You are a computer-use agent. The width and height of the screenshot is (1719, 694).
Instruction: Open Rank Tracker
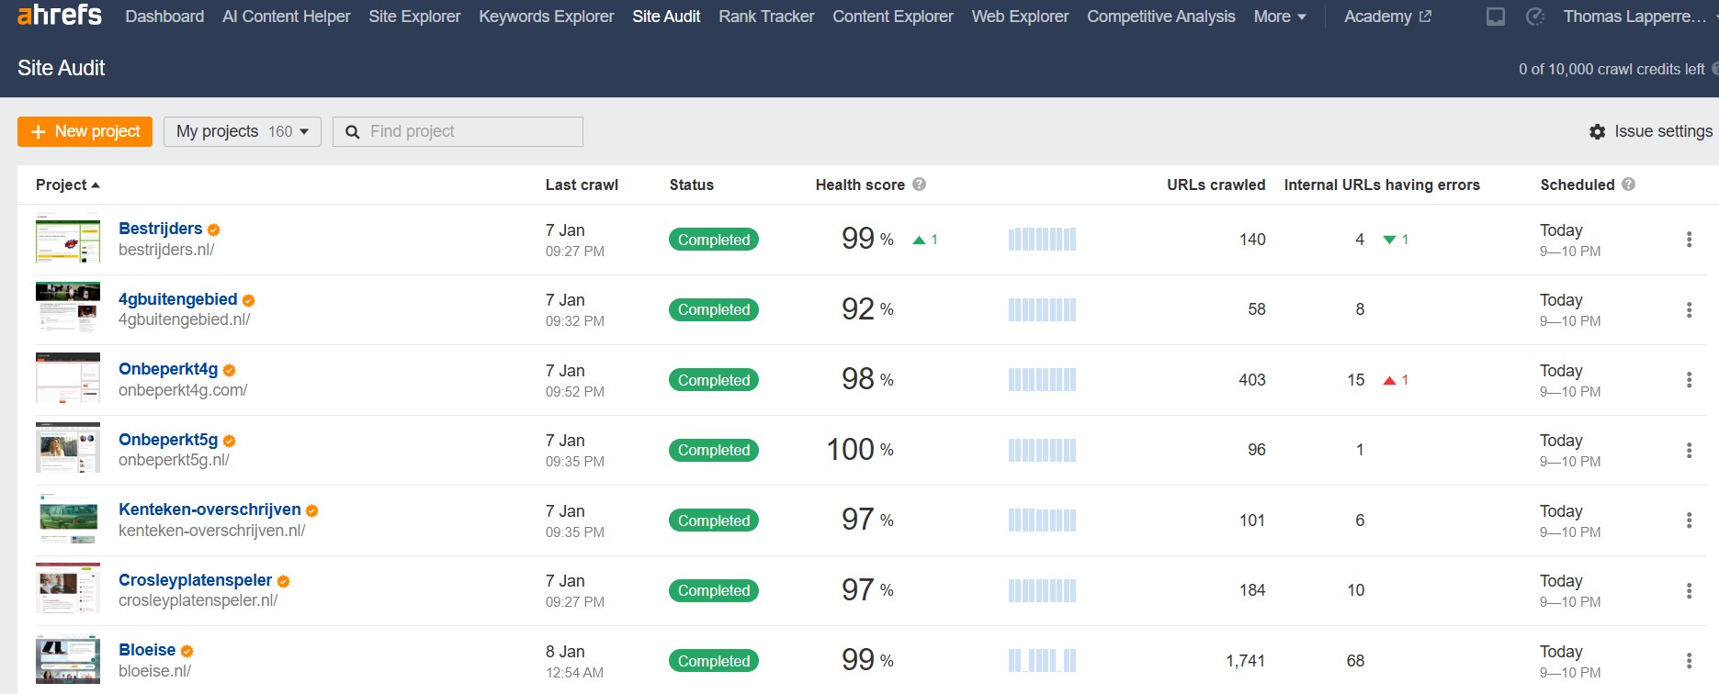tap(766, 17)
